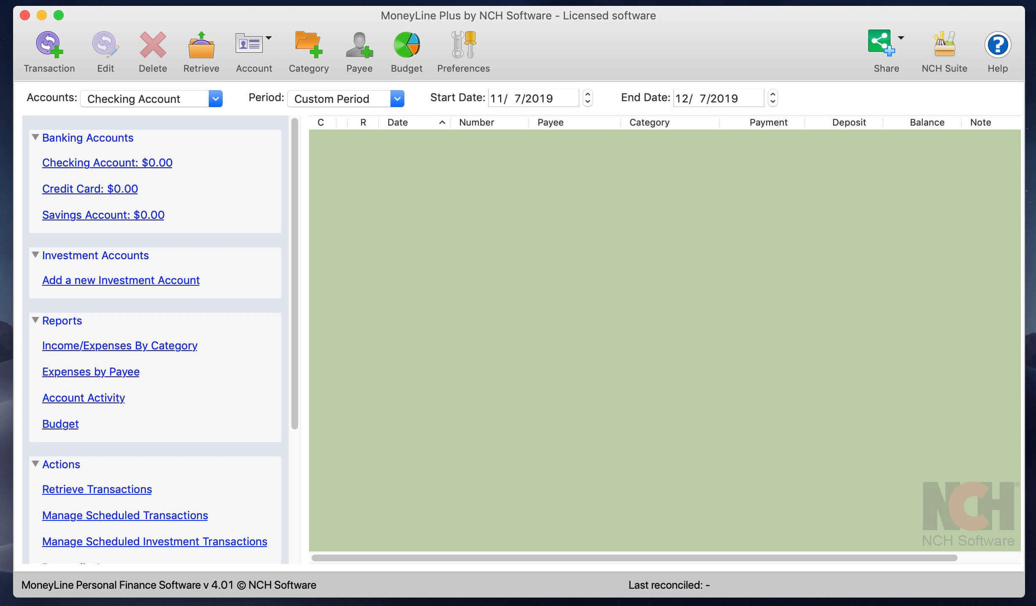The width and height of the screenshot is (1036, 606).
Task: Click the transaction list horizontal scrollbar
Action: (634, 558)
